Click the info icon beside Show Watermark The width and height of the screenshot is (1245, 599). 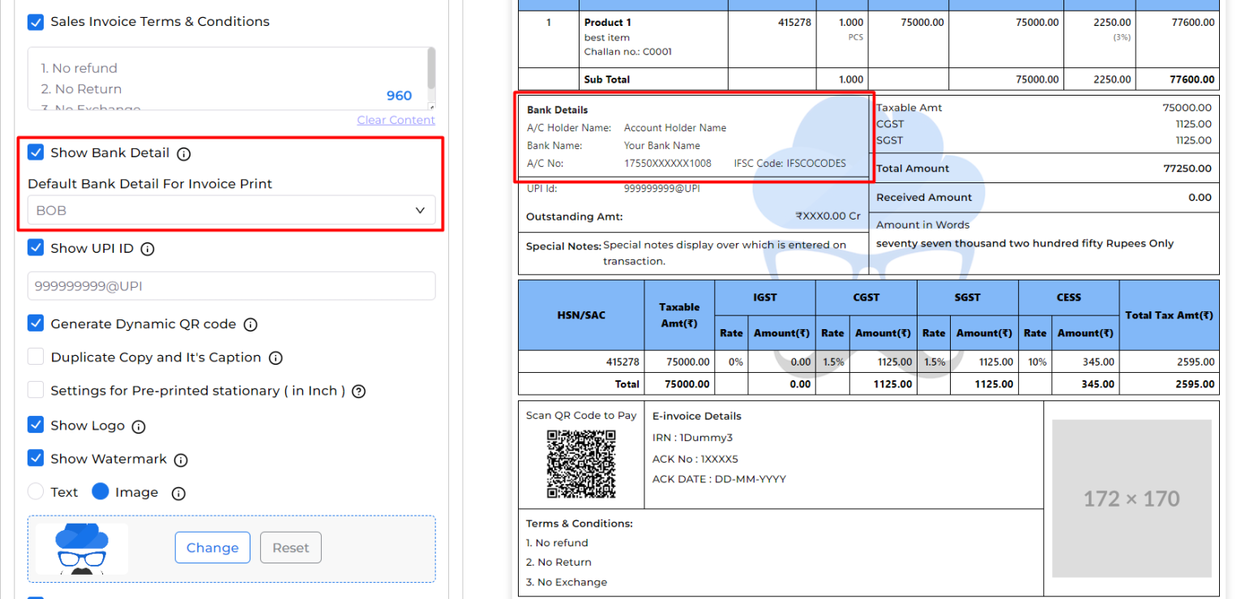[180, 459]
